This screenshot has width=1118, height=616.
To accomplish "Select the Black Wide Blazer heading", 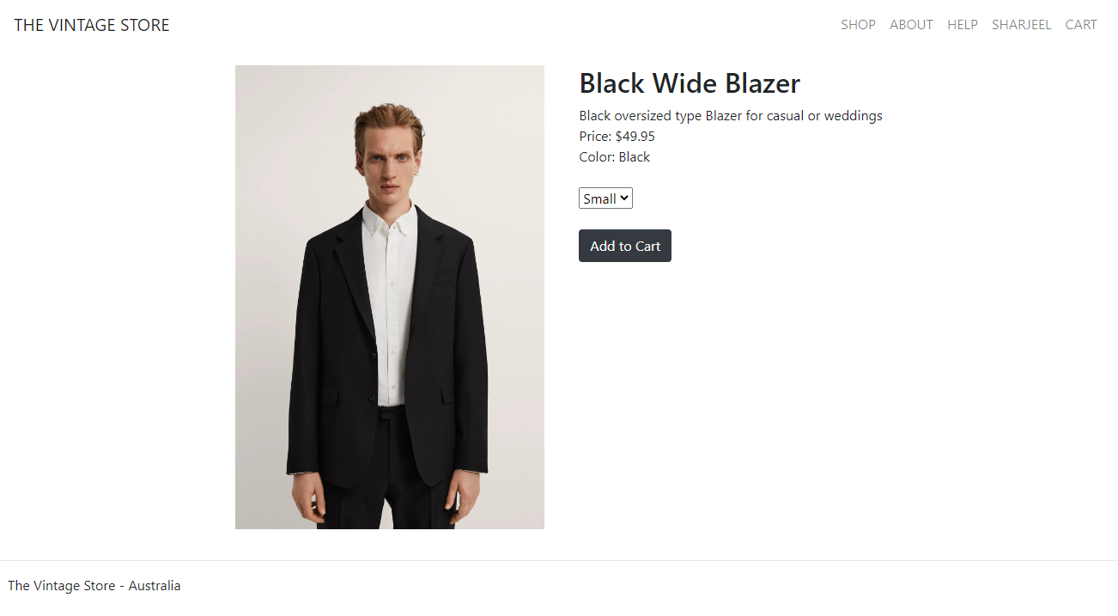I will [x=690, y=83].
